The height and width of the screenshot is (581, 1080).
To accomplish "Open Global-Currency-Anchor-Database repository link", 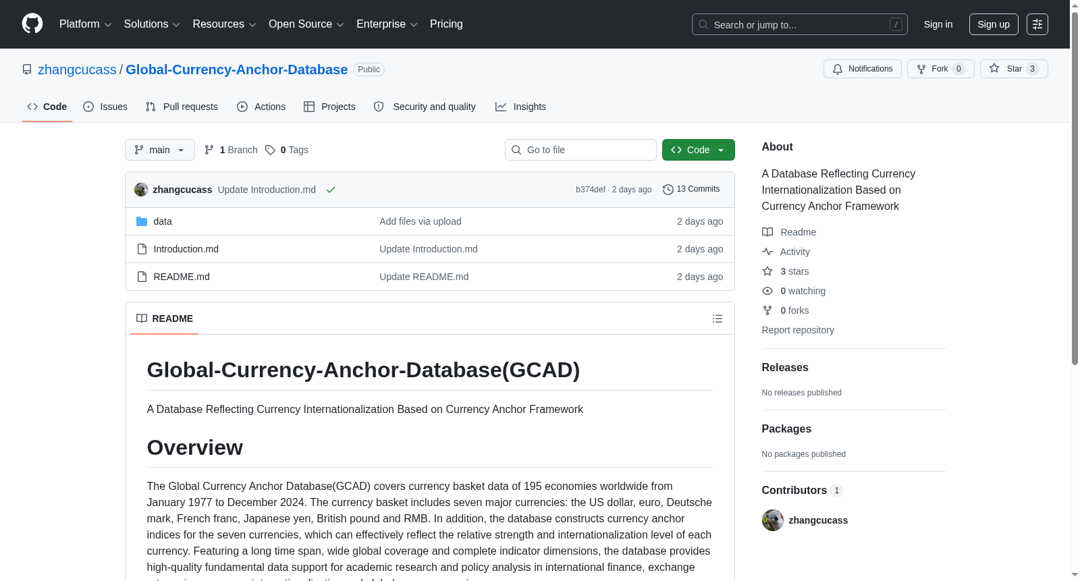I will (x=236, y=70).
